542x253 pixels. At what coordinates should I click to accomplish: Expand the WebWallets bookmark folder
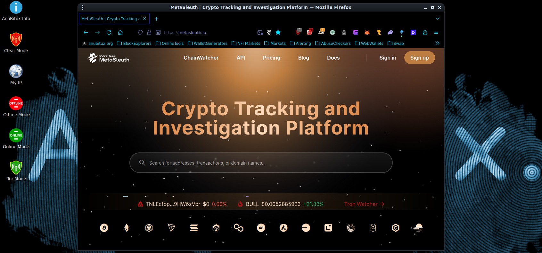tap(369, 43)
